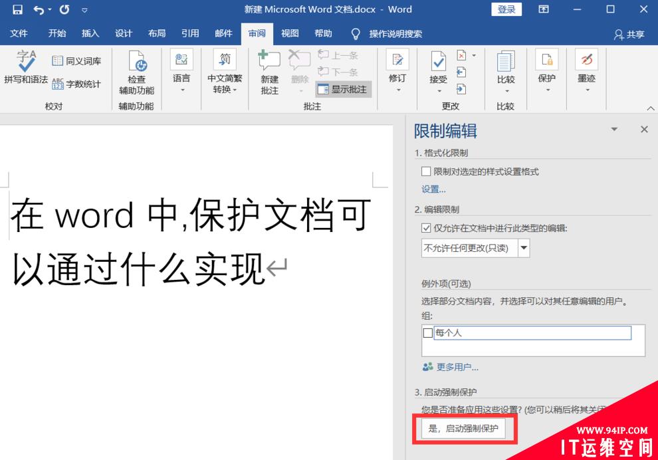Open the 帮助 tab
The image size is (658, 460).
tap(323, 34)
